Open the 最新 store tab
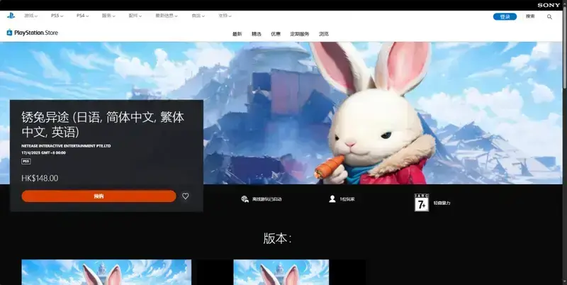567x285 pixels. (237, 33)
